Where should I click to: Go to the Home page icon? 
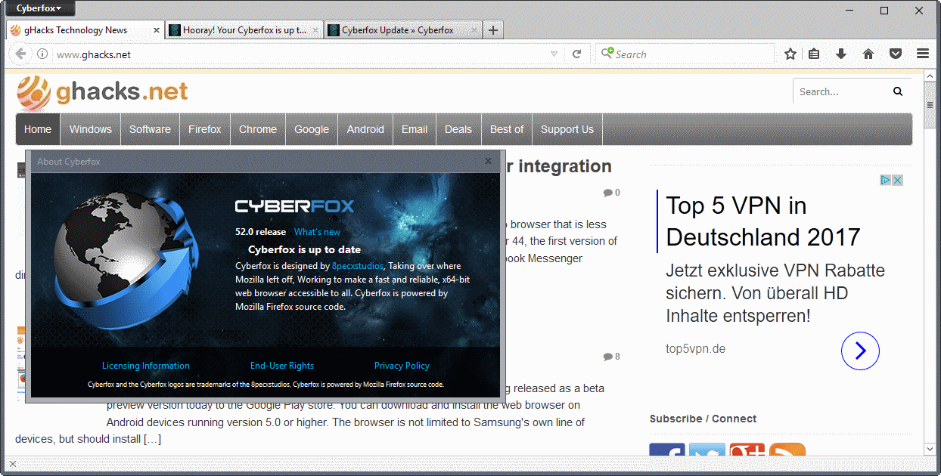point(868,54)
